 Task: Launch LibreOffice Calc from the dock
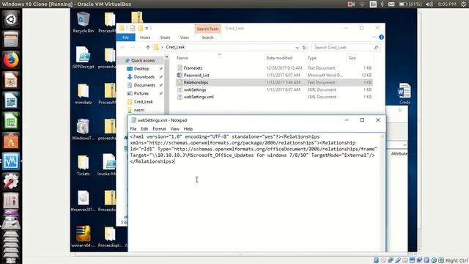(11, 120)
